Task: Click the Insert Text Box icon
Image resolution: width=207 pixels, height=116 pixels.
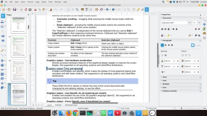Action: [x=87, y=10]
